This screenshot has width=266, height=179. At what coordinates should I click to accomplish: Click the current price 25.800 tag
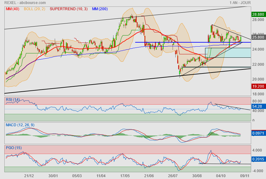[x=258, y=37]
